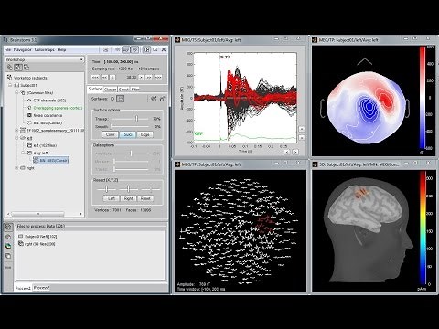Switch to the Cluster tab
Screen dimensions: 439x329
[110, 90]
